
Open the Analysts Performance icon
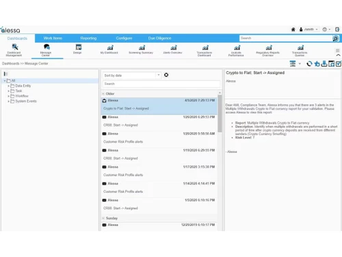pyautogui.click(x=237, y=48)
